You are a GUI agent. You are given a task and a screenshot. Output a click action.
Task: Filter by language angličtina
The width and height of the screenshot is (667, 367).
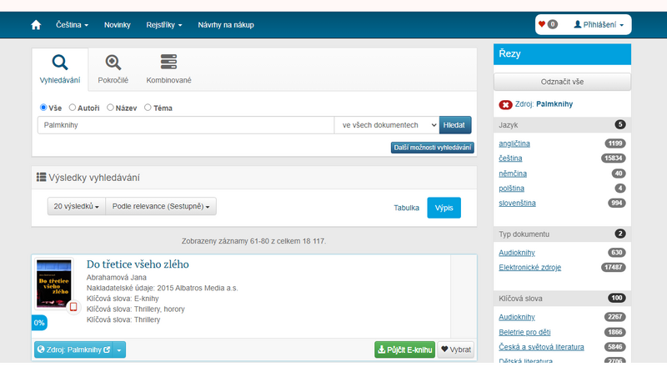(x=514, y=143)
